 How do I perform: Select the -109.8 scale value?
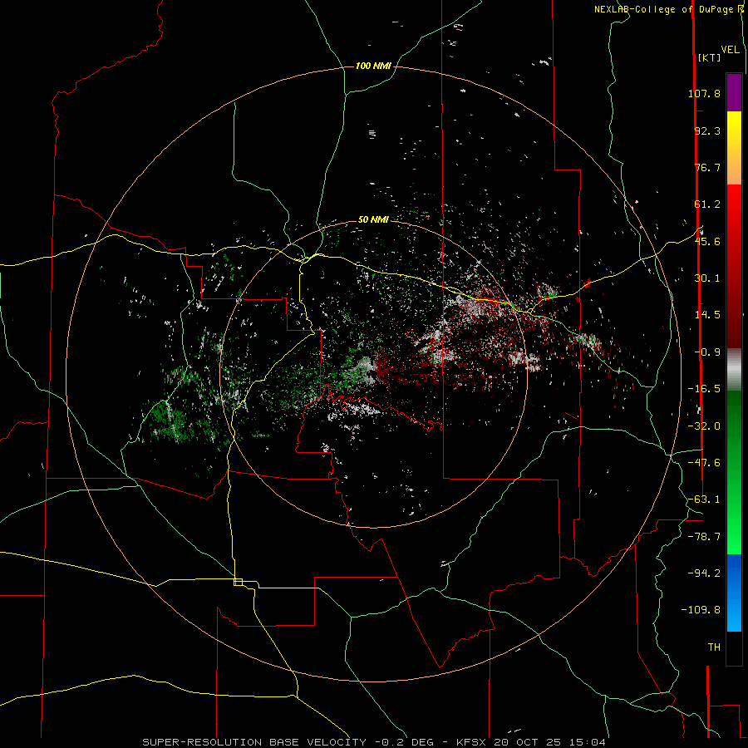point(701,610)
